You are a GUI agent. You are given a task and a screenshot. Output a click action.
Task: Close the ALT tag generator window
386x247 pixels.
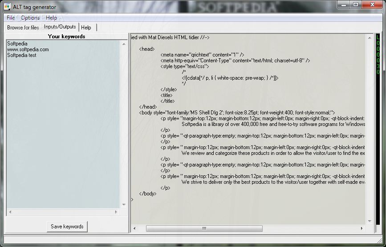pyautogui.click(x=372, y=4)
